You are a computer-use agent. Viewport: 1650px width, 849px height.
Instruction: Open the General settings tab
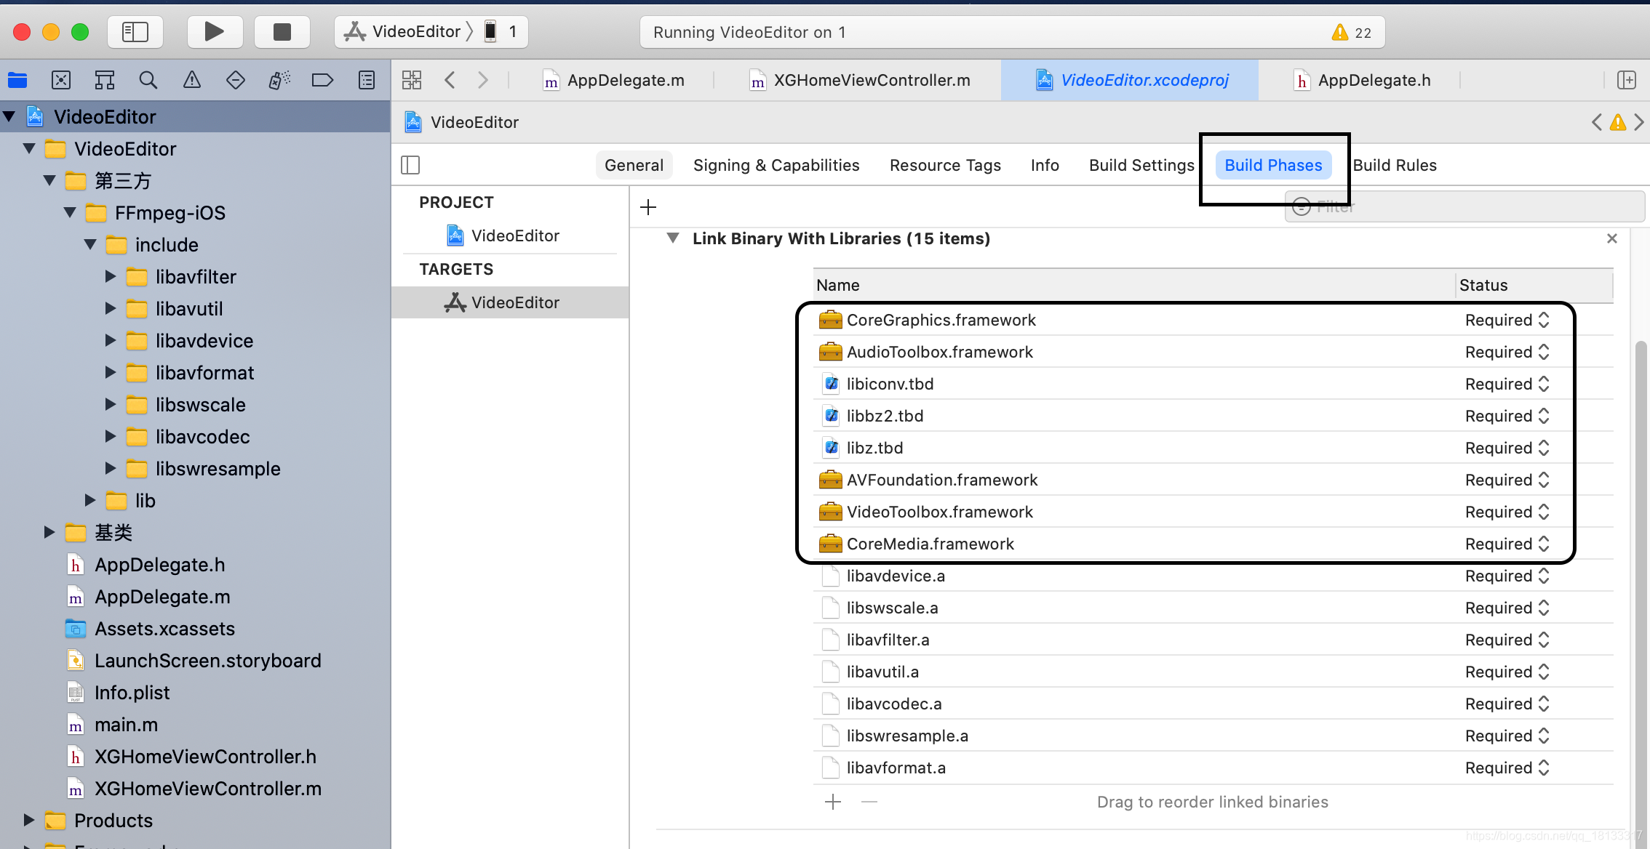click(634, 165)
